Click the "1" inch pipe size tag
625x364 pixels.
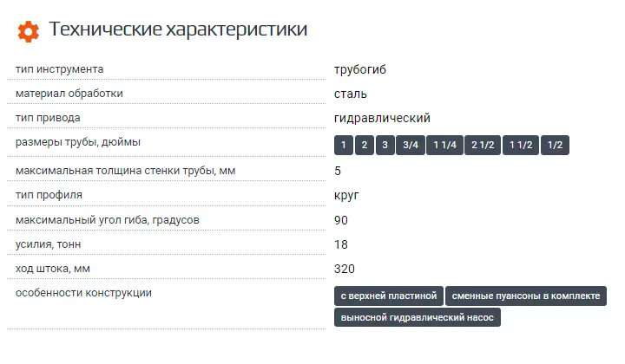point(344,146)
